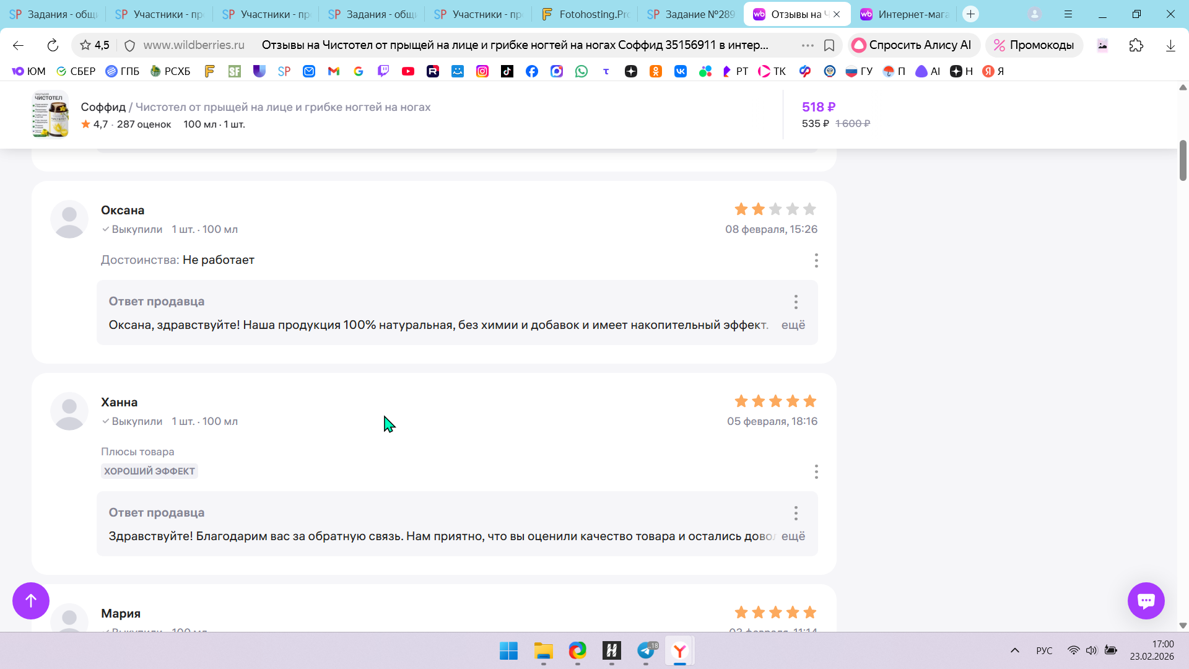Open the downloads arrow icon
The image size is (1189, 669).
(x=1170, y=45)
